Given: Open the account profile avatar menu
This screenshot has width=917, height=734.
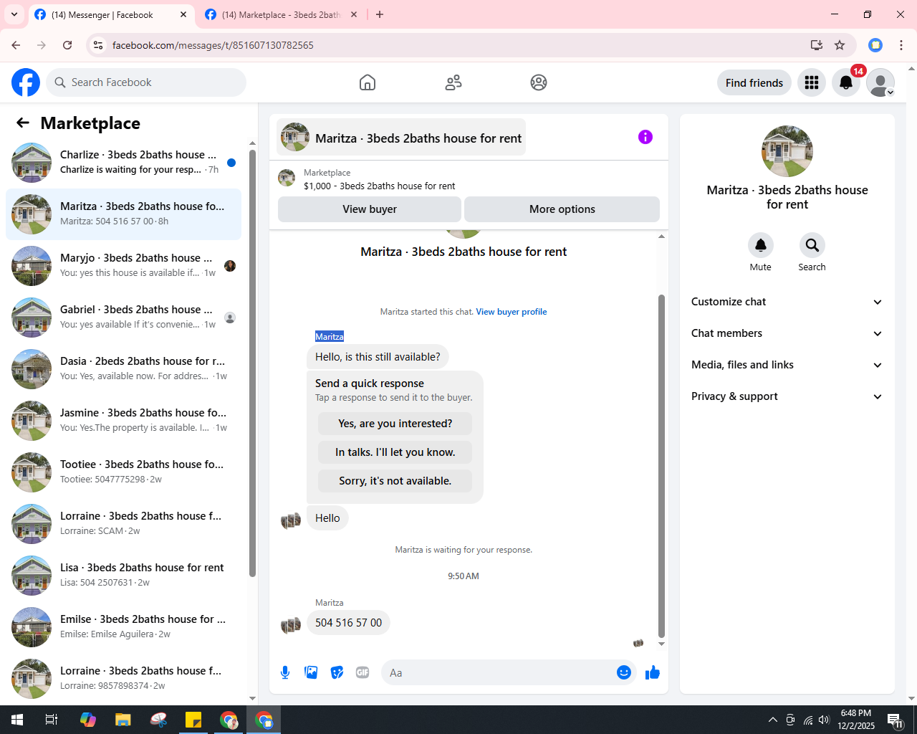Looking at the screenshot, I should pyautogui.click(x=880, y=82).
